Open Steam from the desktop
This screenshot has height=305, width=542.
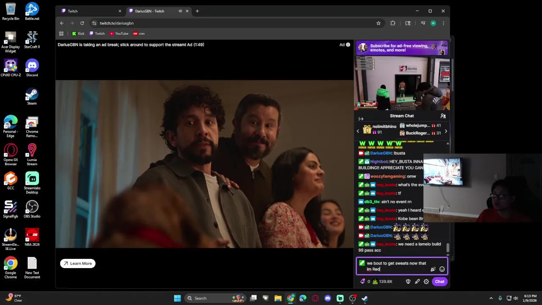click(32, 97)
